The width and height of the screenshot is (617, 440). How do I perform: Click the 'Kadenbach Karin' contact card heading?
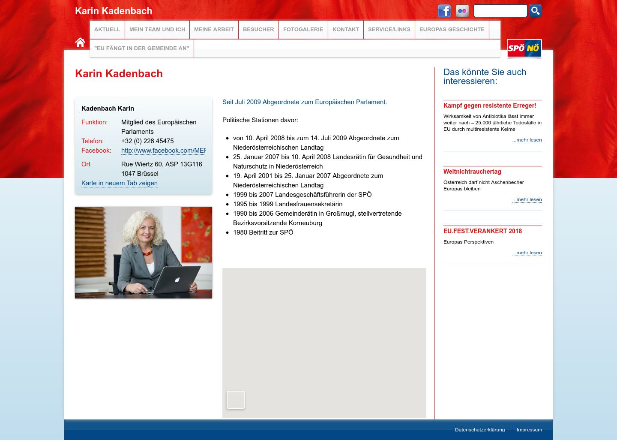point(108,108)
